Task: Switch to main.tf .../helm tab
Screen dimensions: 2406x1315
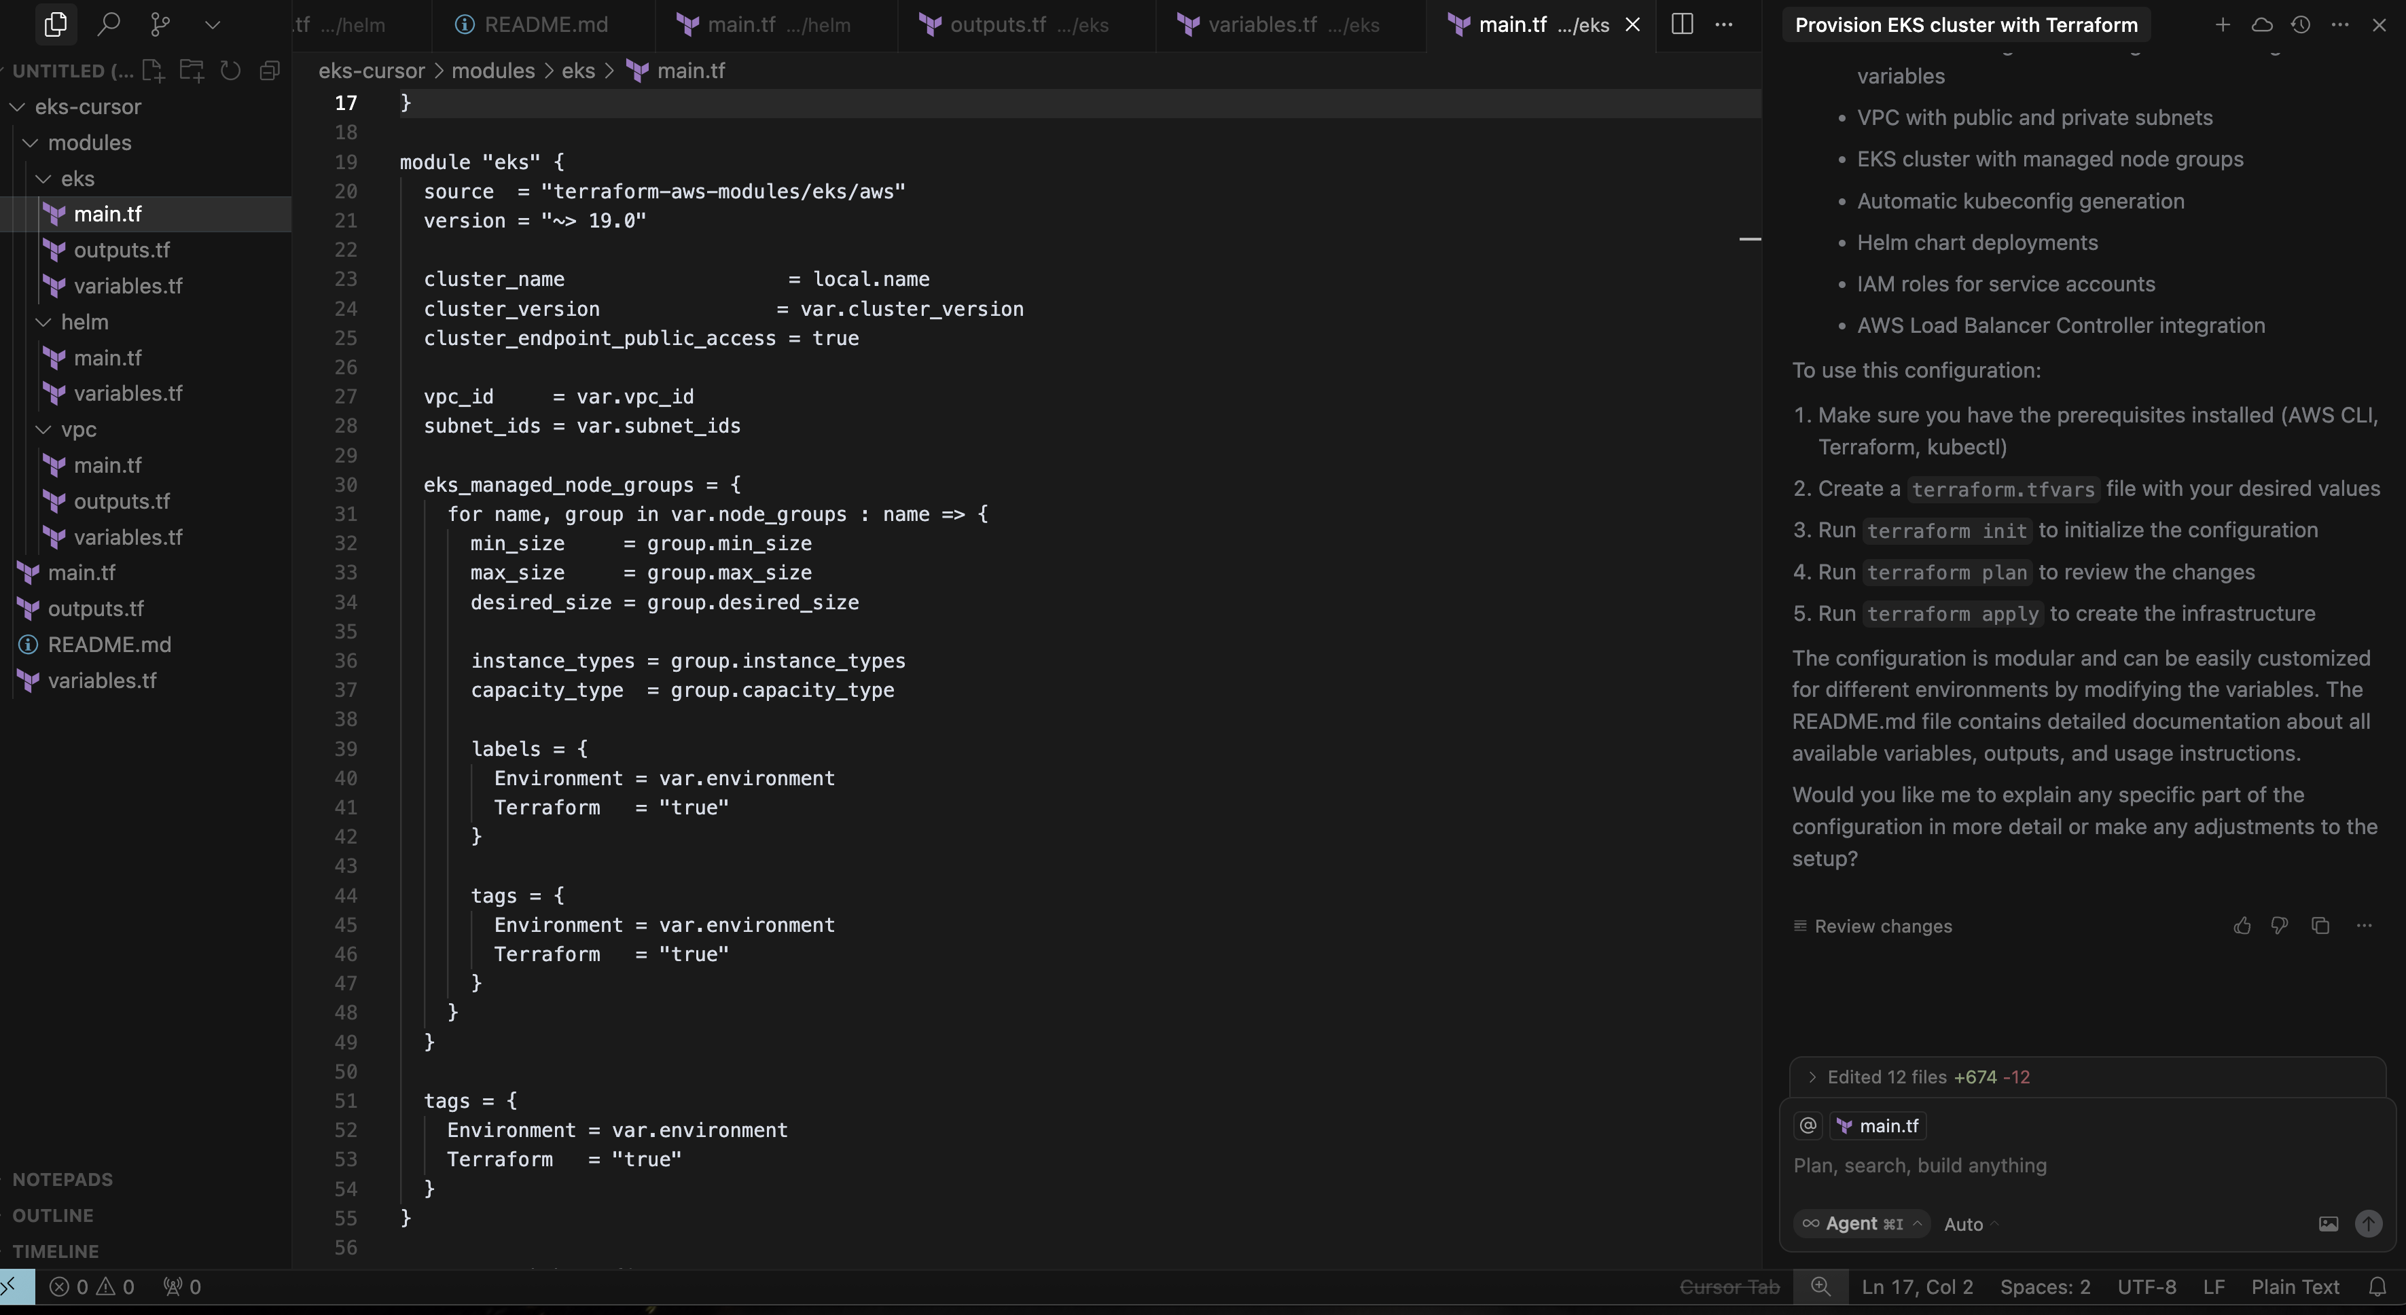Action: [x=777, y=25]
